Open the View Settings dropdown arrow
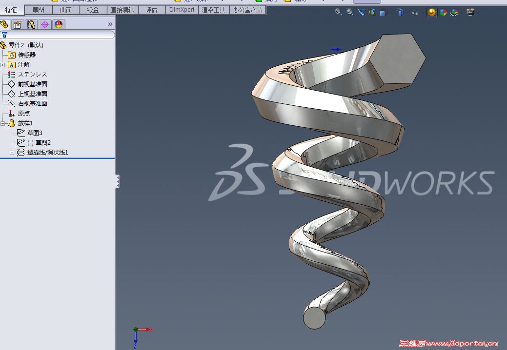Image resolution: width=507 pixels, height=350 pixels. coord(477,13)
